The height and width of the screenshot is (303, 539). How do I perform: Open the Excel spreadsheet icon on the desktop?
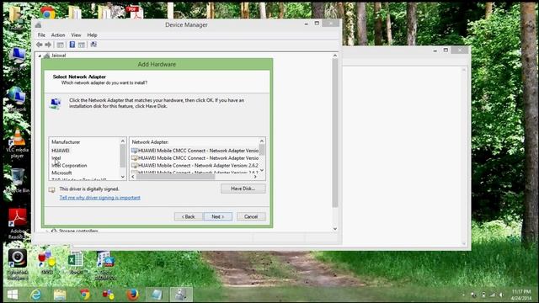pos(76,263)
